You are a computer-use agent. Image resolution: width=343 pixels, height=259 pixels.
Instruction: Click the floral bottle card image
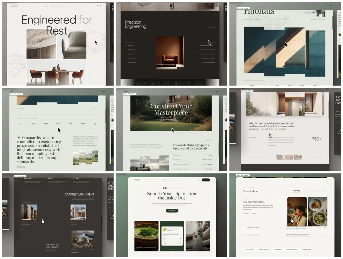pyautogui.click(x=198, y=236)
